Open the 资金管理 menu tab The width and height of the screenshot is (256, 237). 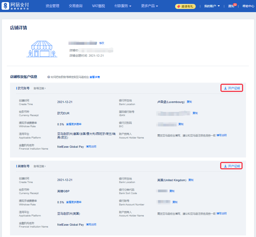tap(52, 6)
